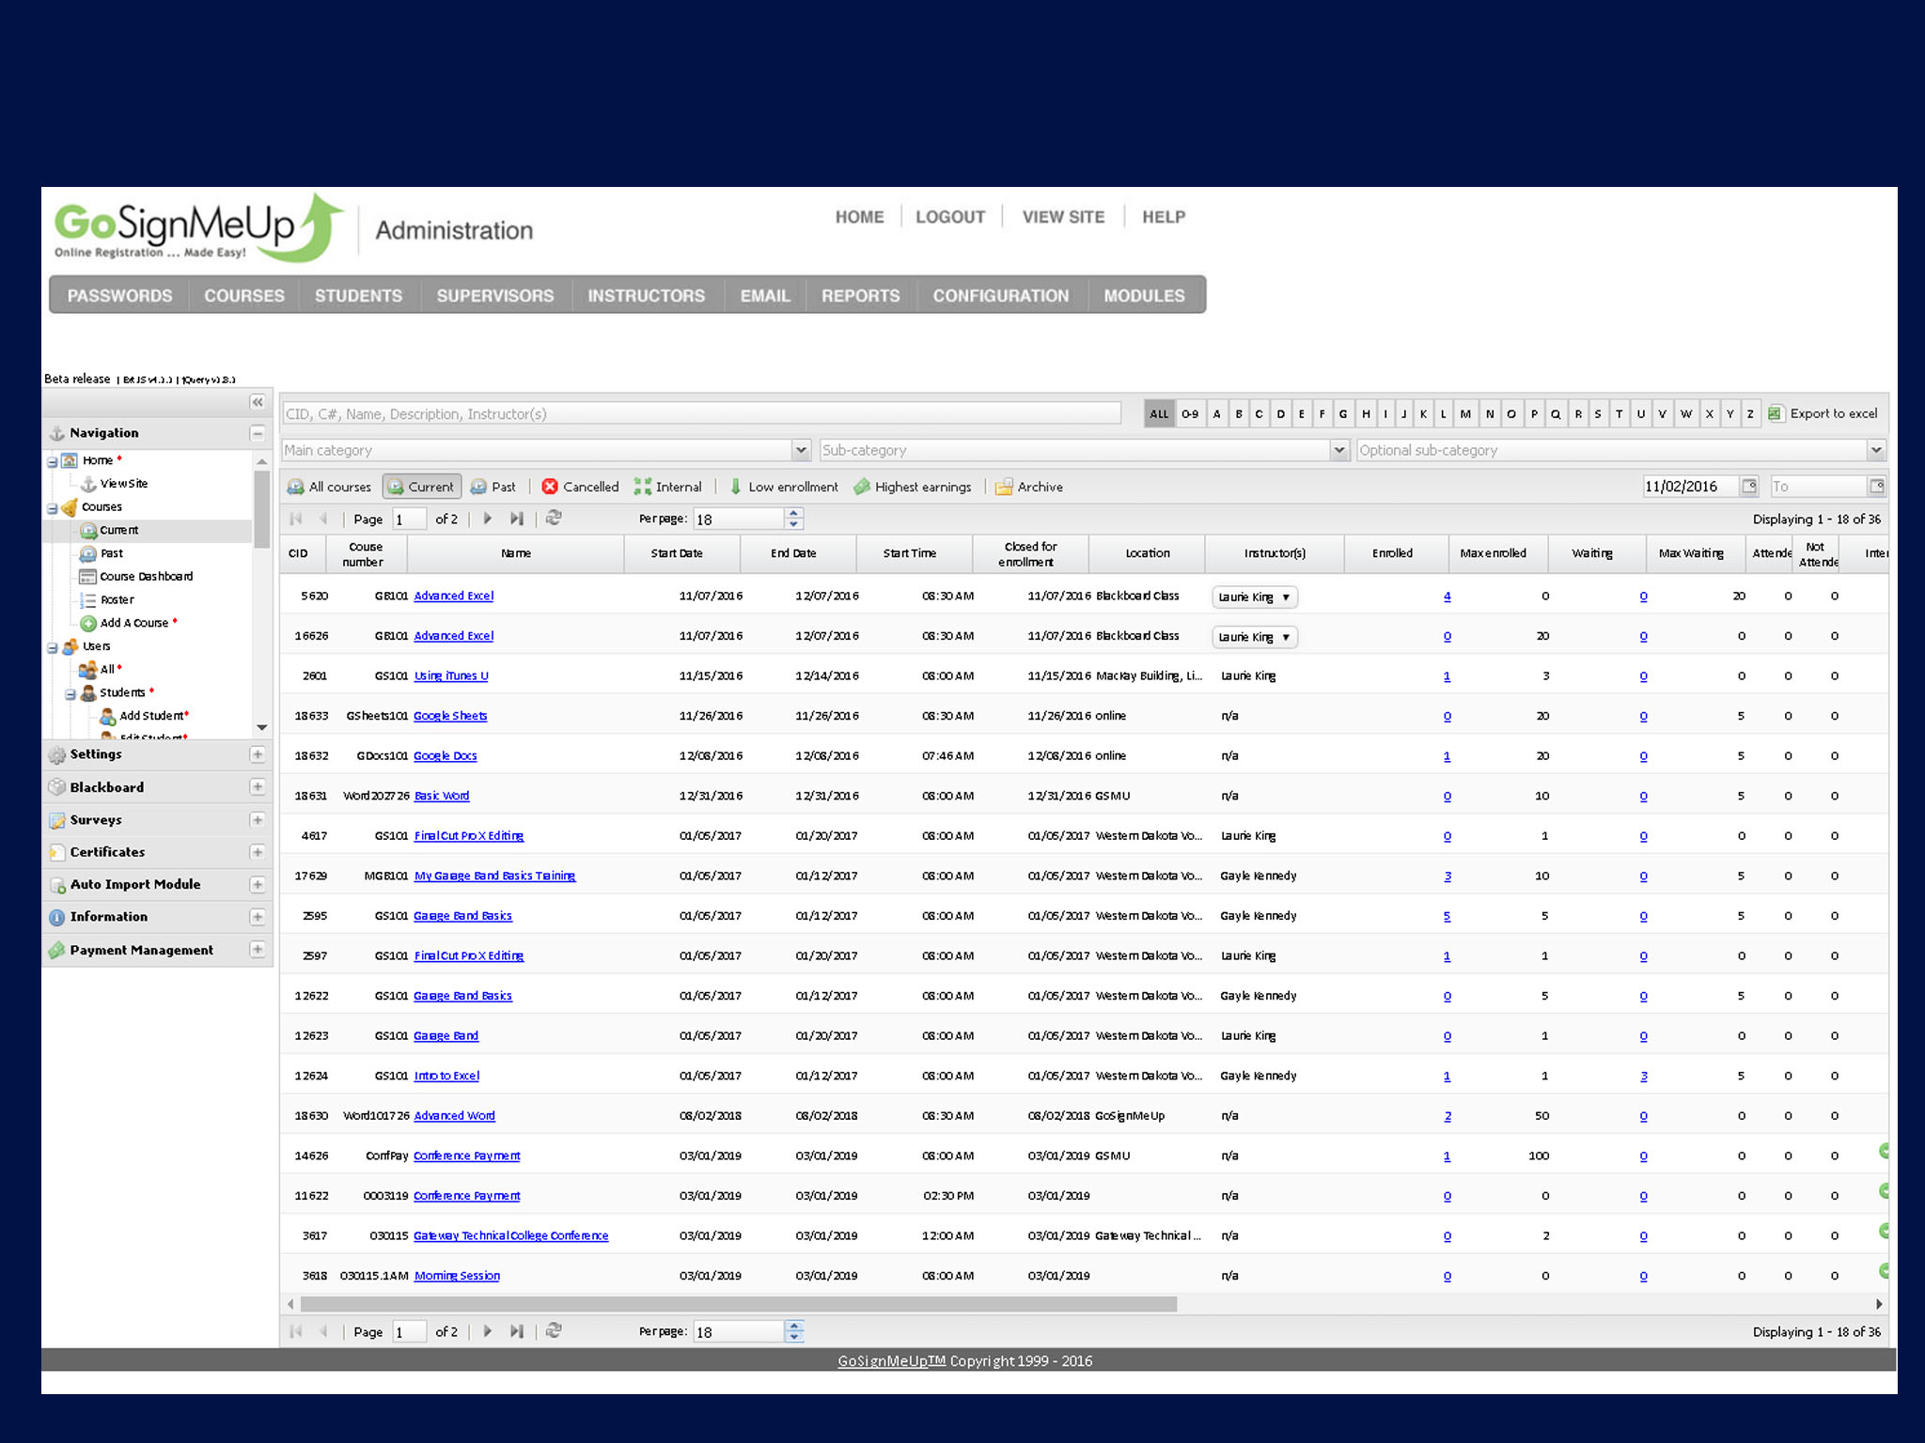Toggle the Past courses filter
The width and height of the screenshot is (1925, 1443).
pyautogui.click(x=493, y=487)
